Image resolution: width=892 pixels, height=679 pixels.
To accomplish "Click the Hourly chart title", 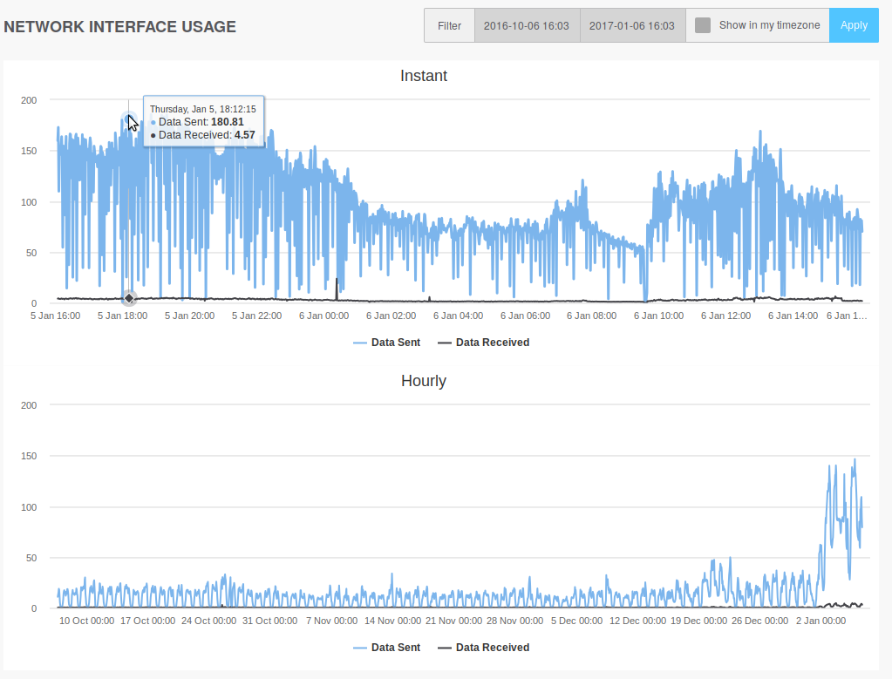I will [424, 381].
